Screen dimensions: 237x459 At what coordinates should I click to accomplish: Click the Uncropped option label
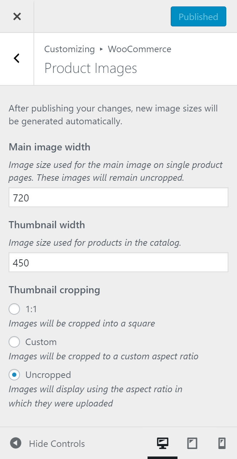48,375
